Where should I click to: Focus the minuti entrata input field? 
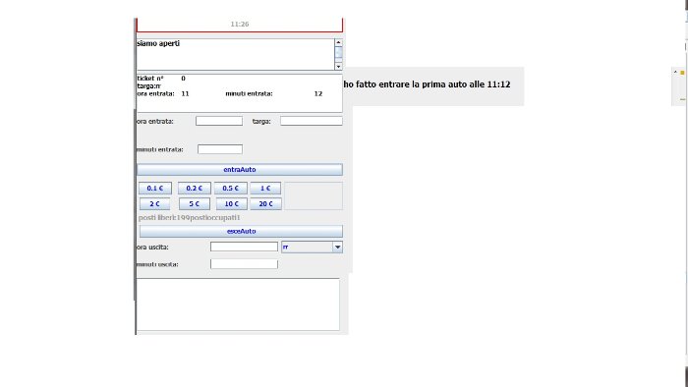(x=220, y=149)
